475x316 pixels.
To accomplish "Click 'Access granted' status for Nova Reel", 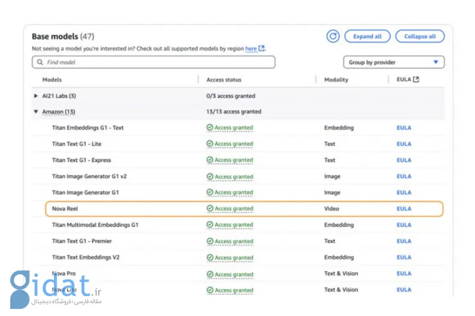I will point(234,209).
